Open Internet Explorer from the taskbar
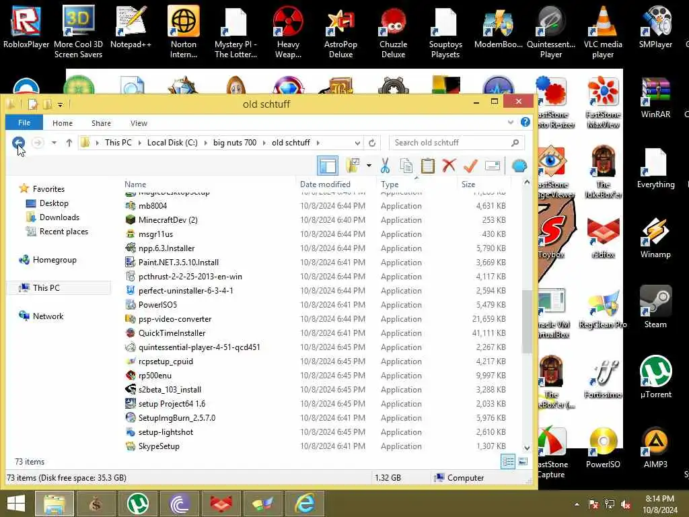This screenshot has height=517, width=689. [305, 504]
